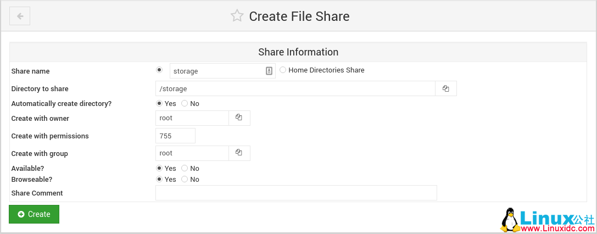Set Available to Yes
The width and height of the screenshot is (597, 234).
pos(159,168)
